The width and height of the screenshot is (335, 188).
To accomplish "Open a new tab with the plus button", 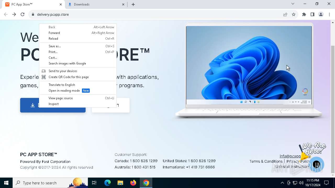I will 133,4.
